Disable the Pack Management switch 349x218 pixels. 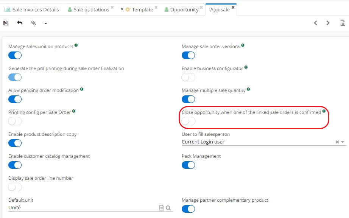(x=188, y=165)
